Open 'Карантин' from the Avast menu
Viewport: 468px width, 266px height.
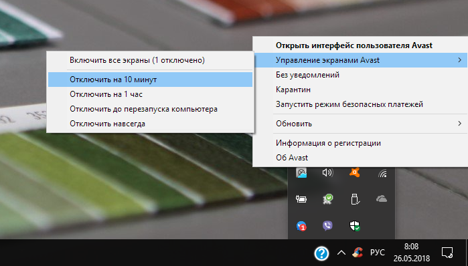tap(293, 90)
